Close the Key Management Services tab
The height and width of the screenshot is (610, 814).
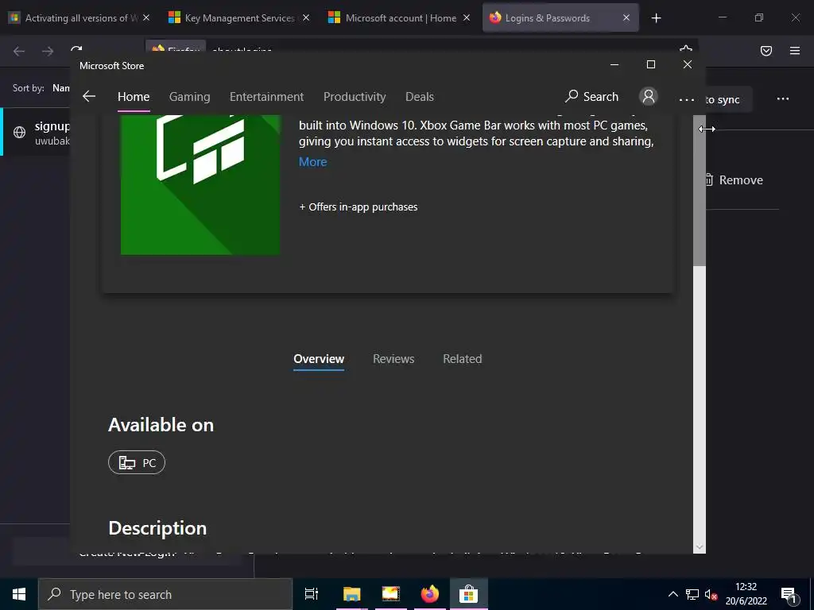[x=306, y=18]
